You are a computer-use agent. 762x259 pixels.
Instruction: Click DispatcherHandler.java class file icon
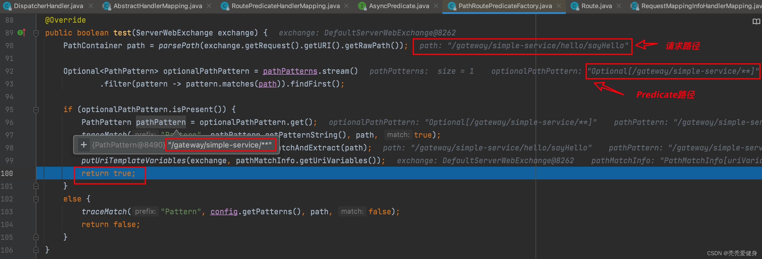coord(7,6)
